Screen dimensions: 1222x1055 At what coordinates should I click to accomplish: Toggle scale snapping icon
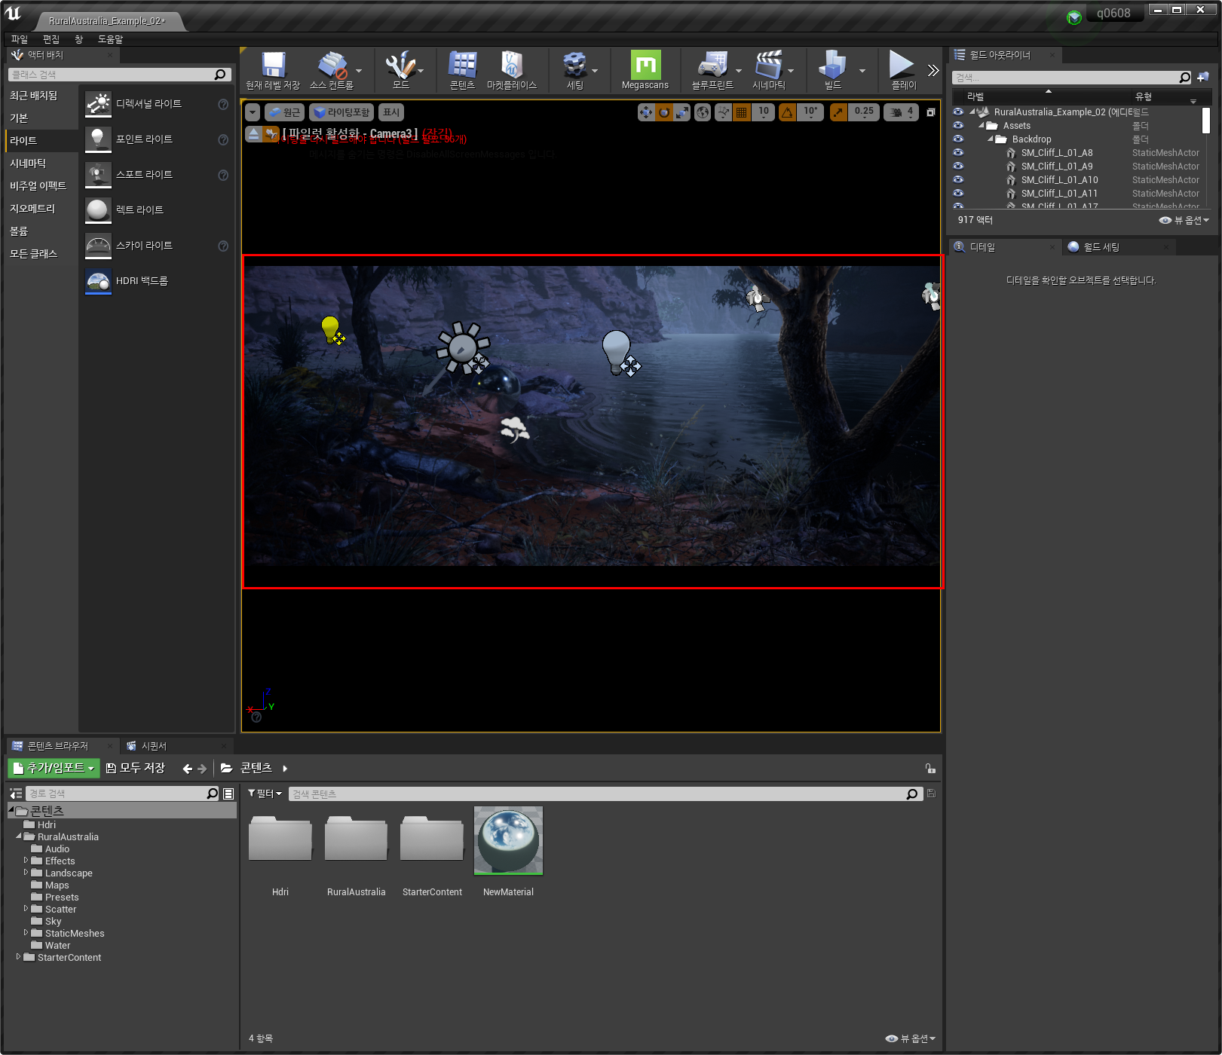pos(838,112)
